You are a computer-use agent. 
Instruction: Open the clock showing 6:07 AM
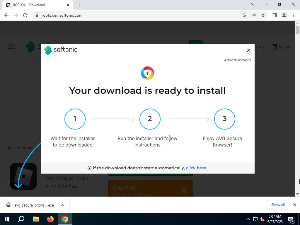tap(275, 219)
